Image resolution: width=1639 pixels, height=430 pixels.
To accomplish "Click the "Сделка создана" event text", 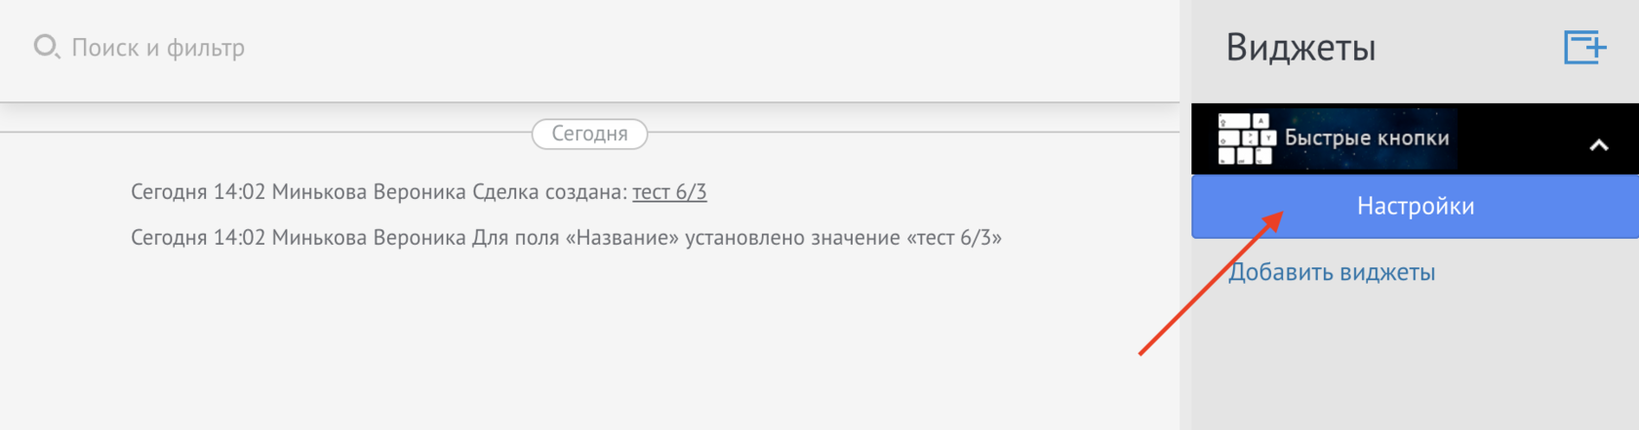I will [x=548, y=192].
